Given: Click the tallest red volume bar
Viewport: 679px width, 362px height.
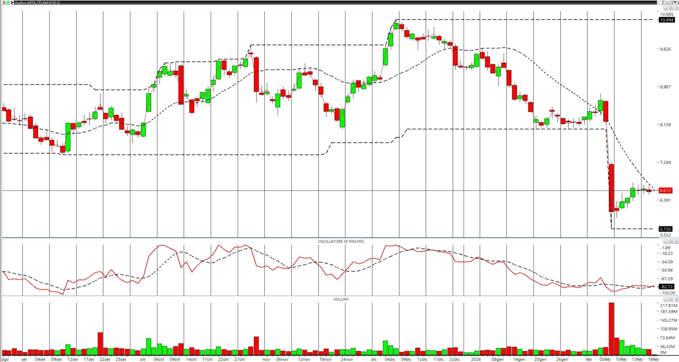Looking at the screenshot, I should 611,329.
